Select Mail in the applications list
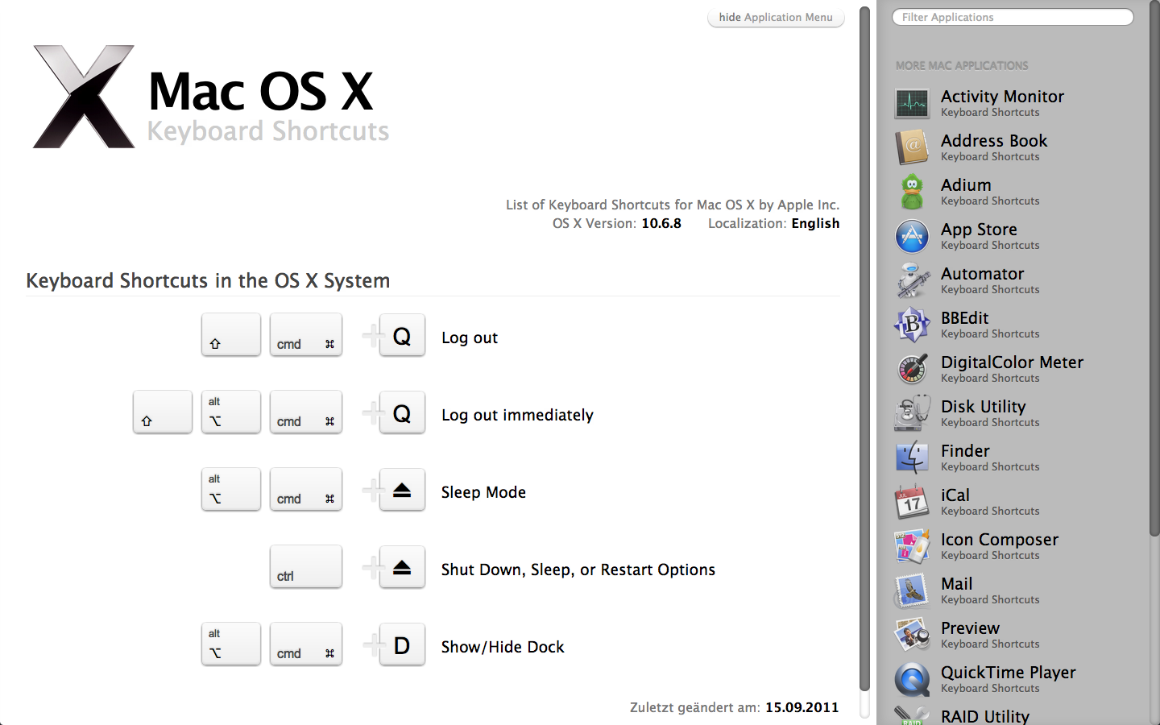1160x725 pixels. pos(990,590)
